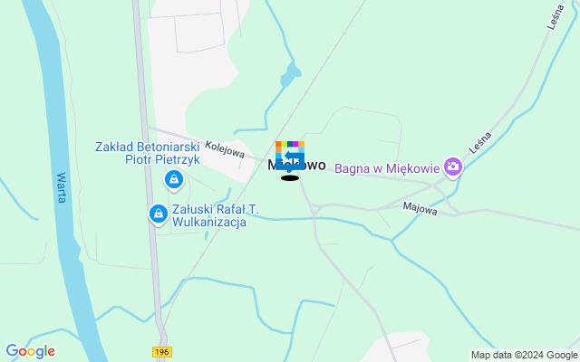This screenshot has height=362, width=580.
Task: Click the Majowa street label
Action: pos(420,209)
